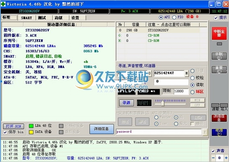Image resolution: width=229 pixels, height=162 pixels.
Task: Click the AAM OFF button
Action: click(x=197, y=105)
